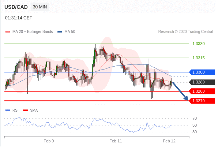Click the RSI 70 level label

(x=195, y=118)
